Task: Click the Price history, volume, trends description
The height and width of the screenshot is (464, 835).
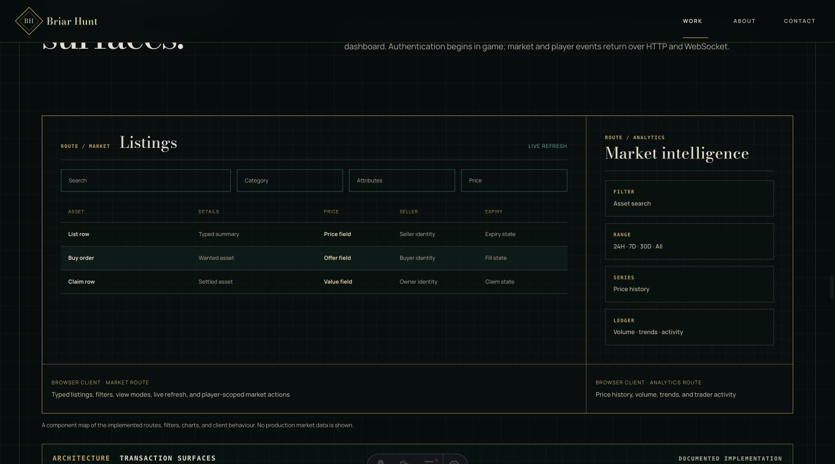Action: point(666,394)
